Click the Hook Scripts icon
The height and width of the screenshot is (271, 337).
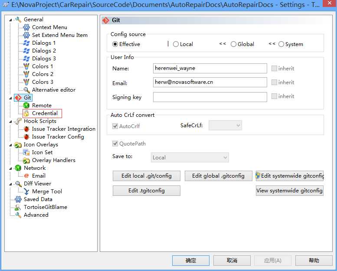pyautogui.click(x=18, y=121)
